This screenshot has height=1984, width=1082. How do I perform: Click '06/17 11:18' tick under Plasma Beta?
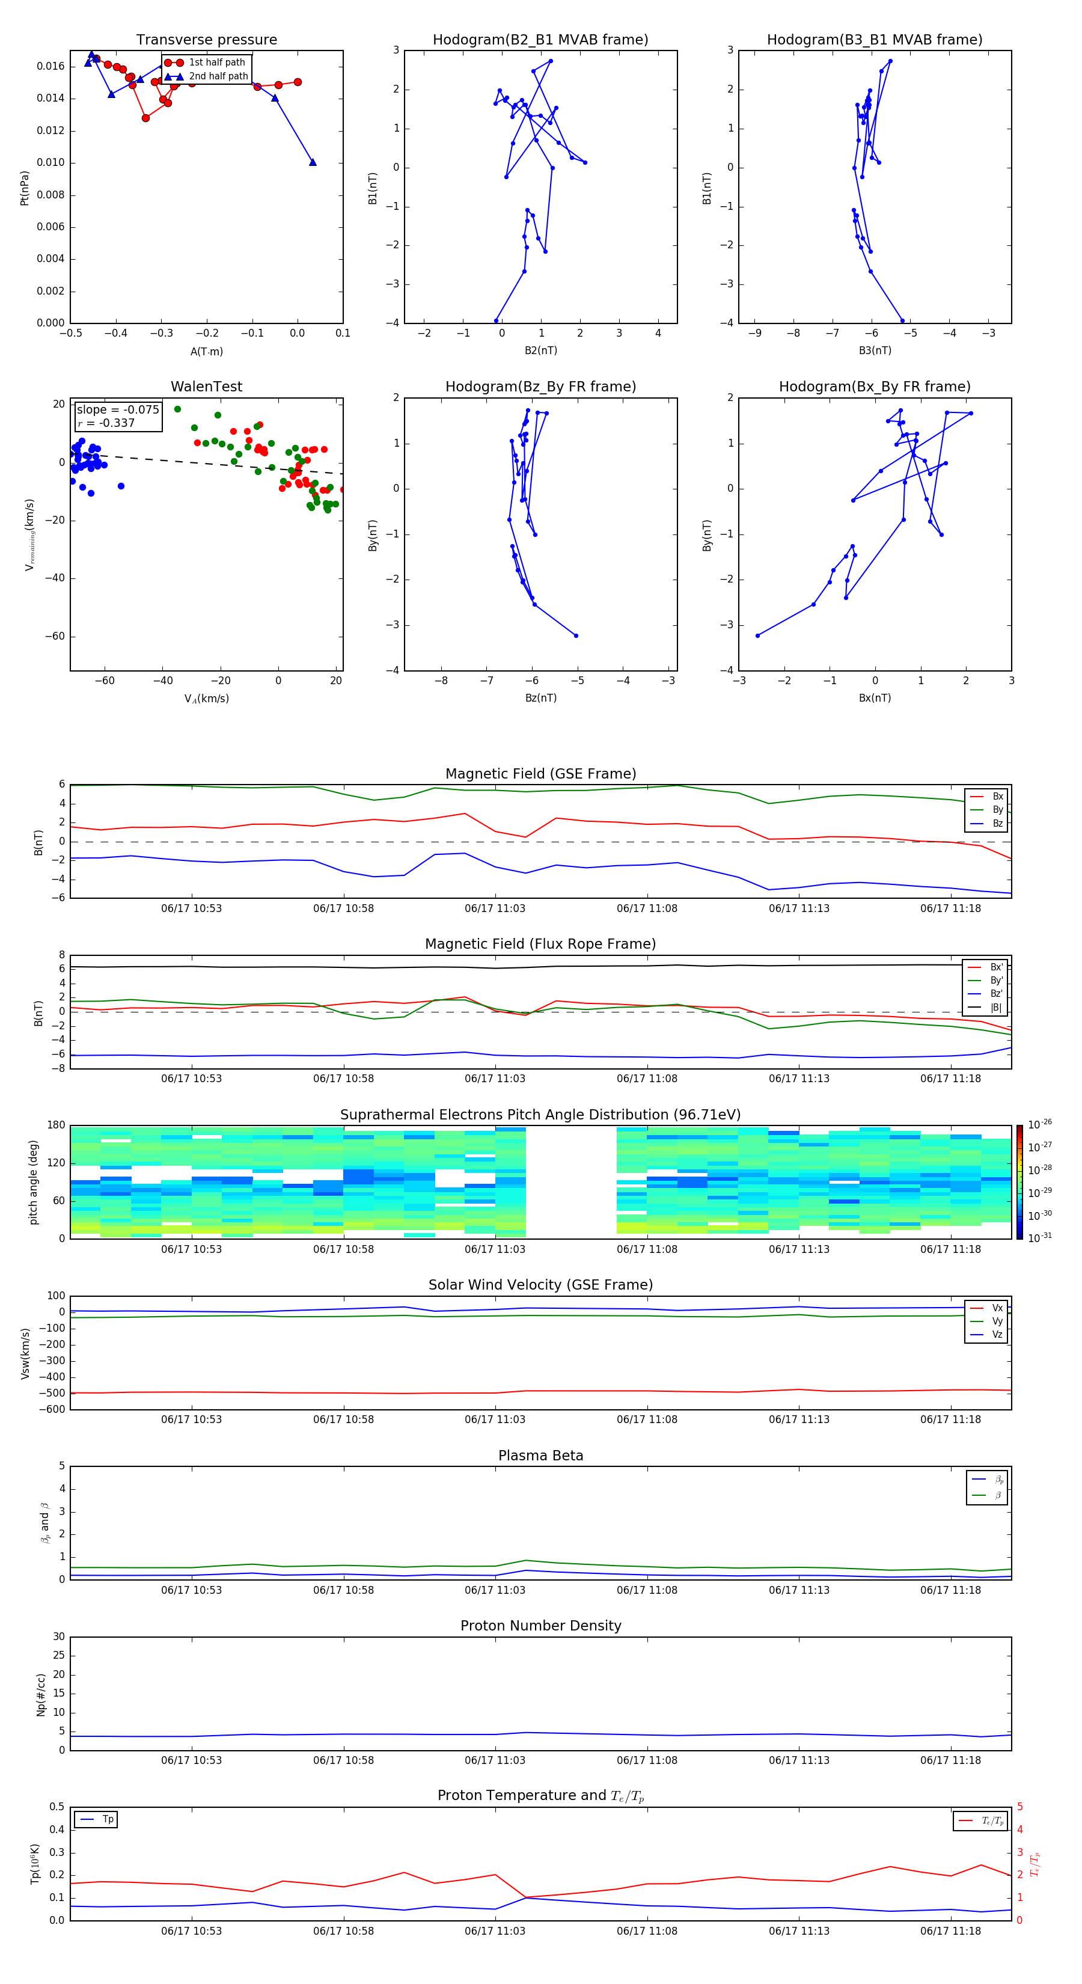pyautogui.click(x=950, y=1590)
